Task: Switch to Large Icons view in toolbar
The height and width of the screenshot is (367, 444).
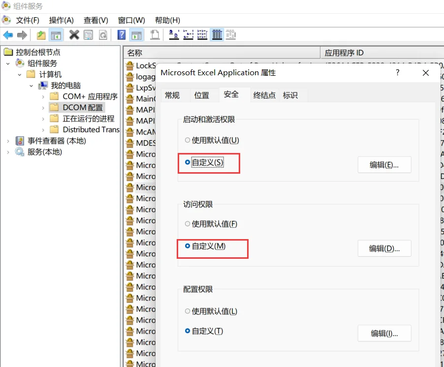Action: click(174, 35)
